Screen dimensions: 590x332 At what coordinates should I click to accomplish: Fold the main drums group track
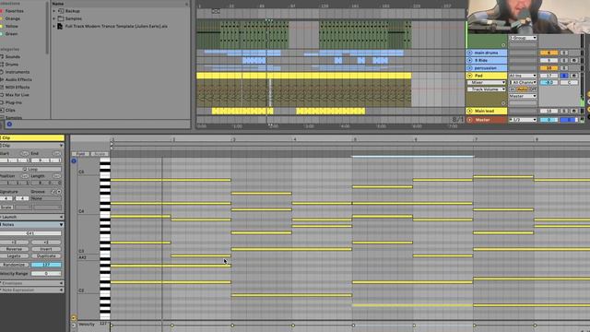469,53
